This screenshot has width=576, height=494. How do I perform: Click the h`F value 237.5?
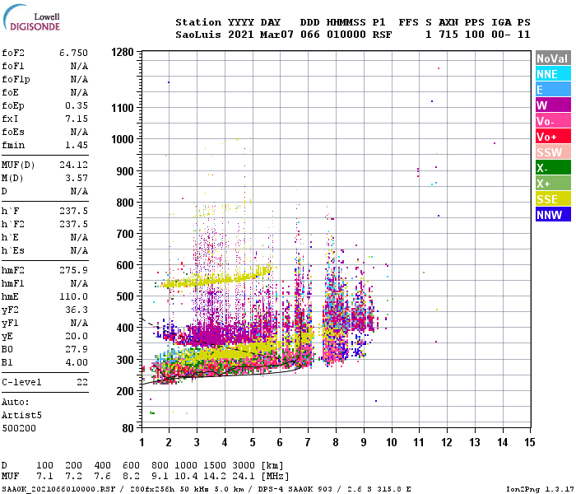click(73, 211)
